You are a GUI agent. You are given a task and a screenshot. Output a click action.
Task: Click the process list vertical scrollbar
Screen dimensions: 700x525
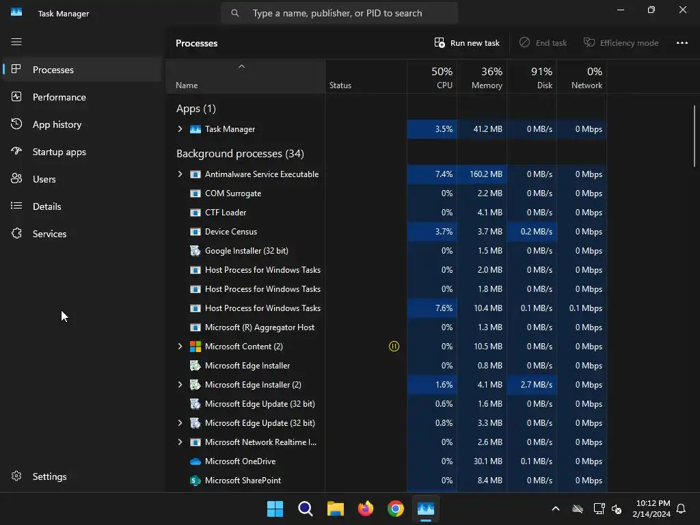(695, 136)
